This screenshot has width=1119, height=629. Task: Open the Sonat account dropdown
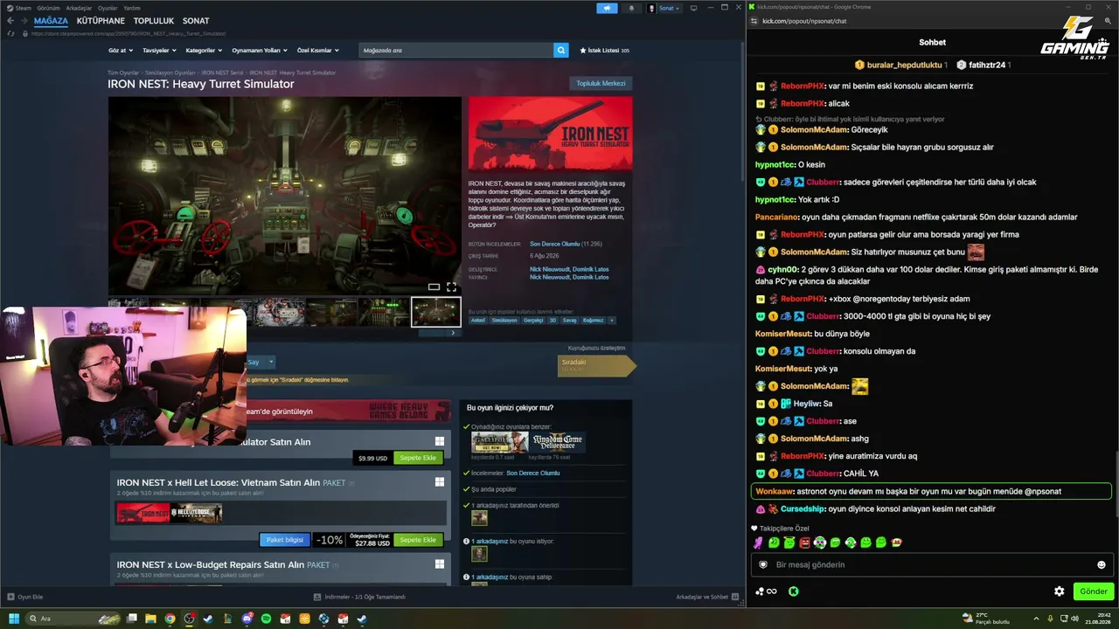664,8
